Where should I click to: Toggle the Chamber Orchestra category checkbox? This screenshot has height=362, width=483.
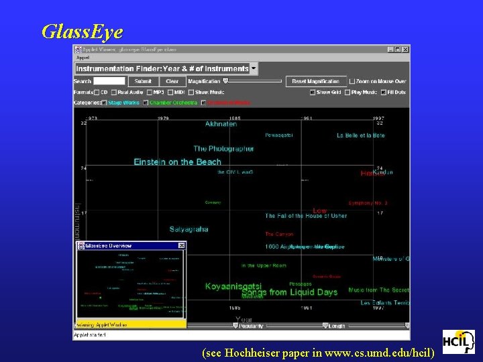[146, 103]
